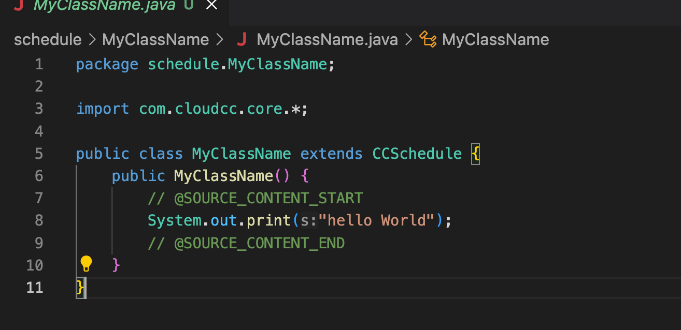The width and height of the screenshot is (681, 330).
Task: Open the MyClassName.java file breadcrumb
Action: [327, 40]
